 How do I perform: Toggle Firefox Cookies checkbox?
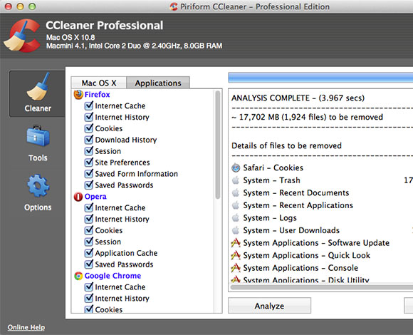pos(89,128)
